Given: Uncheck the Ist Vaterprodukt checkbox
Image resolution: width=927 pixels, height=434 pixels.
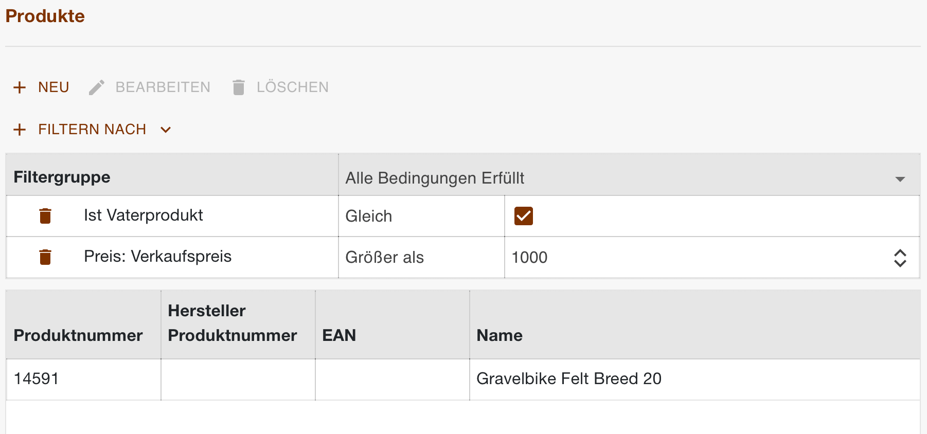Looking at the screenshot, I should click(x=523, y=216).
